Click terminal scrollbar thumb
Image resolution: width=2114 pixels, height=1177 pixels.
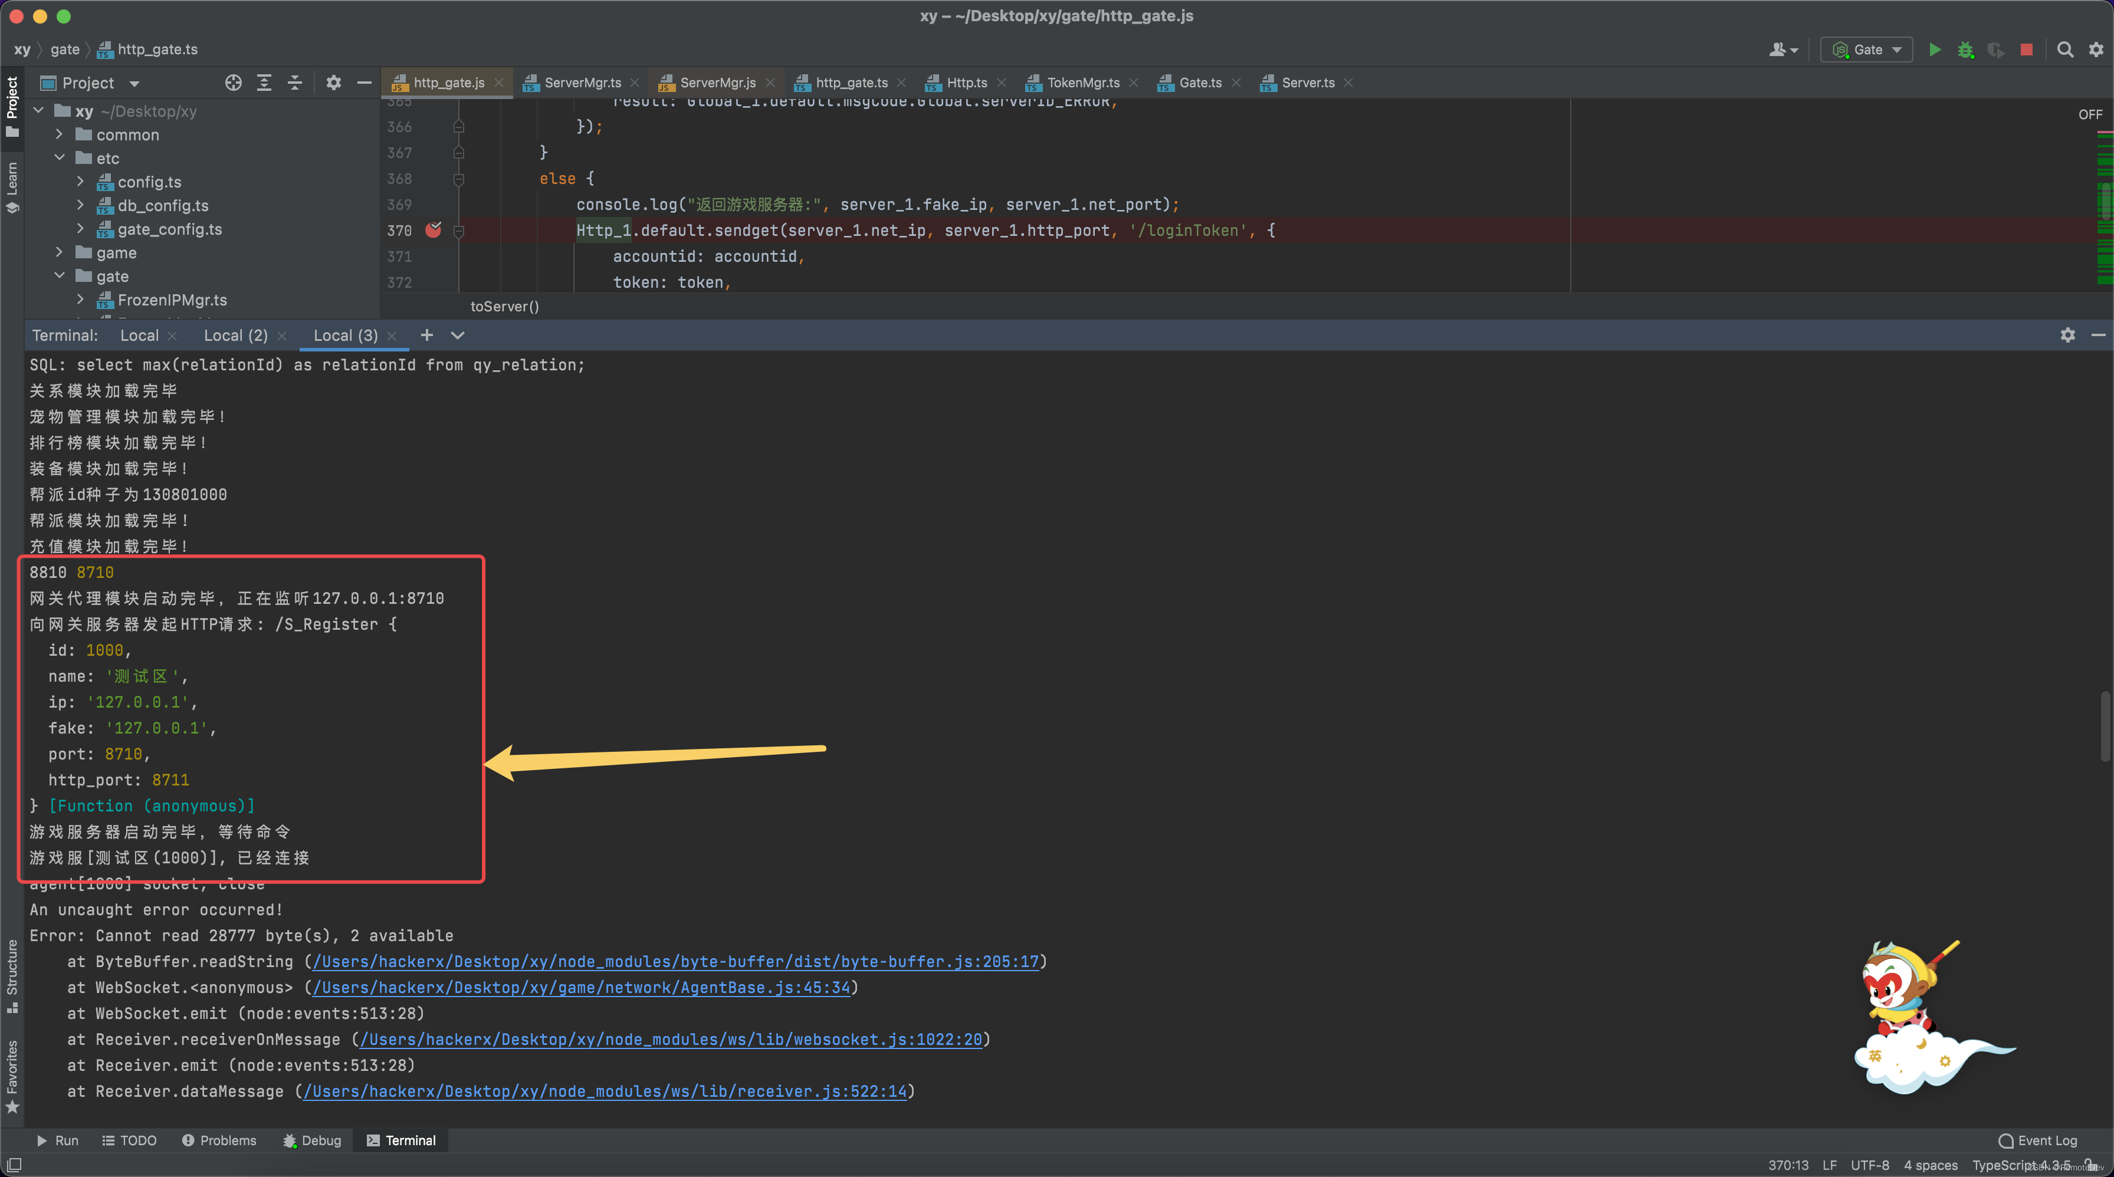(2106, 726)
